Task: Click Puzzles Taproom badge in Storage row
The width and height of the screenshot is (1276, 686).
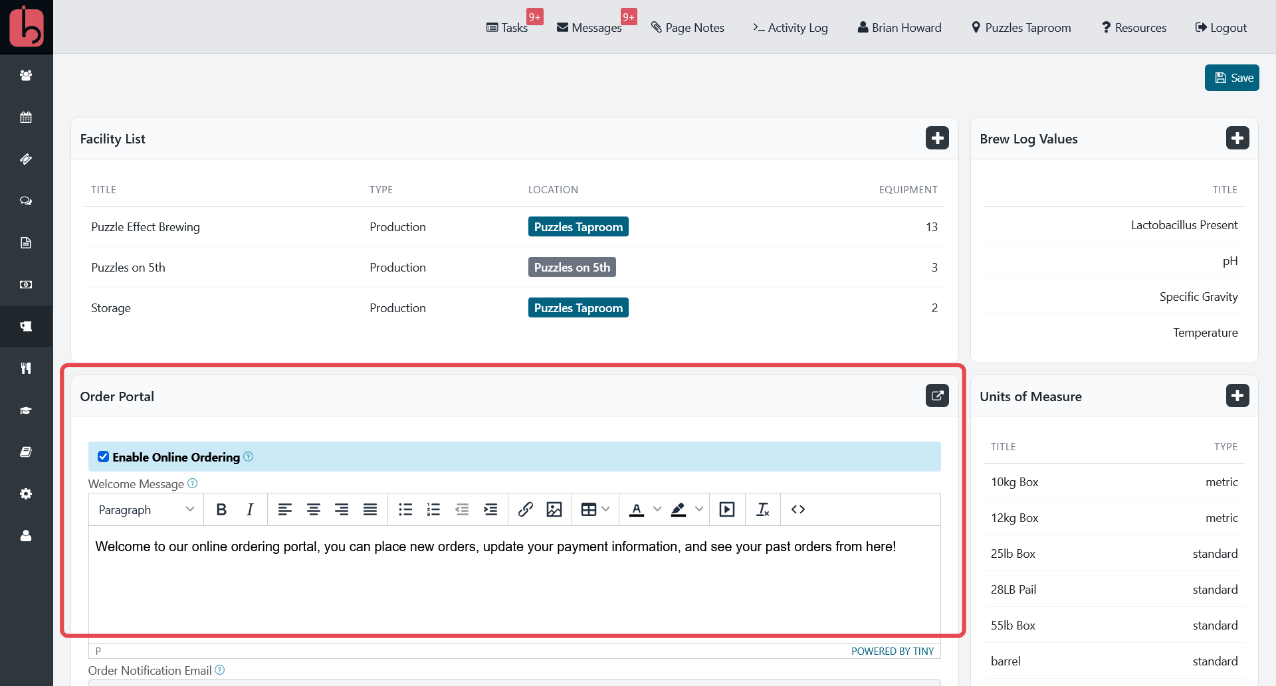Action: [578, 307]
